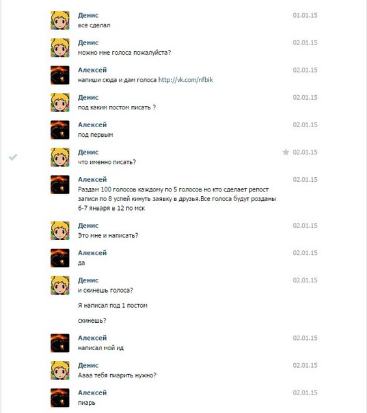Click the 01.01.15 date on first message

(x=305, y=15)
